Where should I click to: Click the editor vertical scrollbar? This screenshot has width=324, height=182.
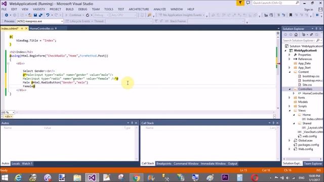(278, 72)
